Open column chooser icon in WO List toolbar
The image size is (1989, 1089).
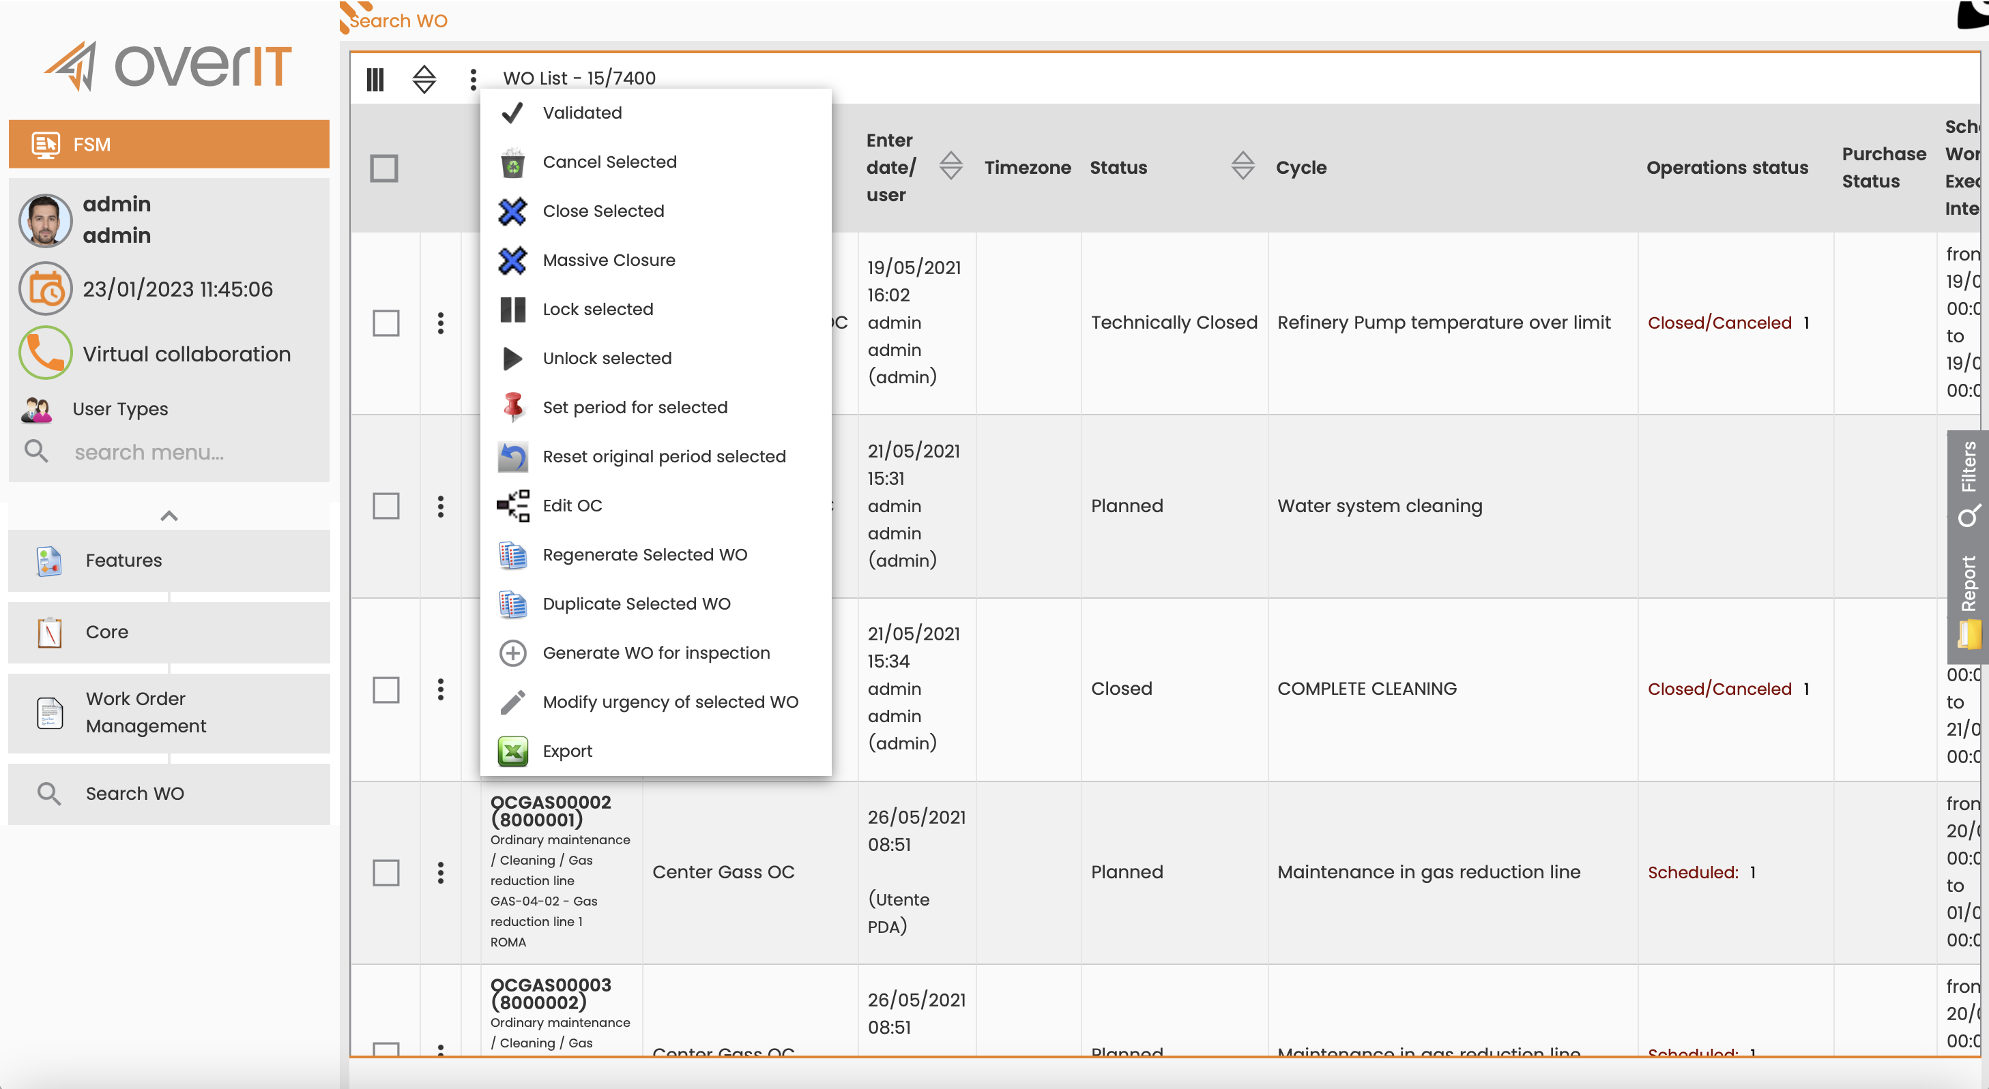click(x=375, y=78)
